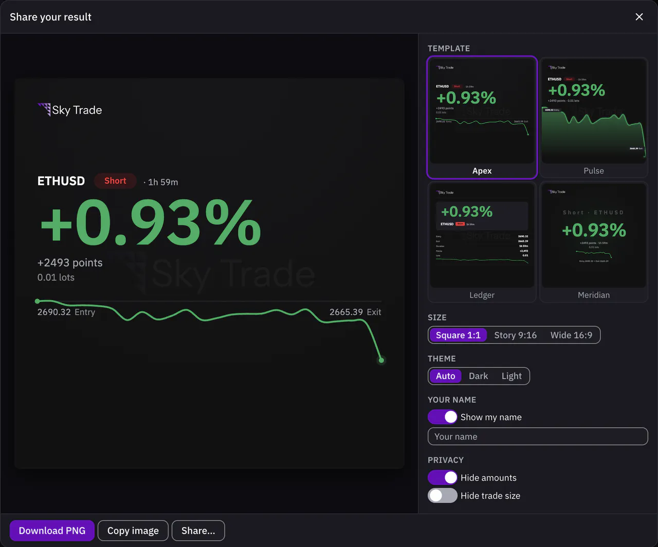Close the Share your result dialog
The image size is (658, 547).
pos(639,17)
